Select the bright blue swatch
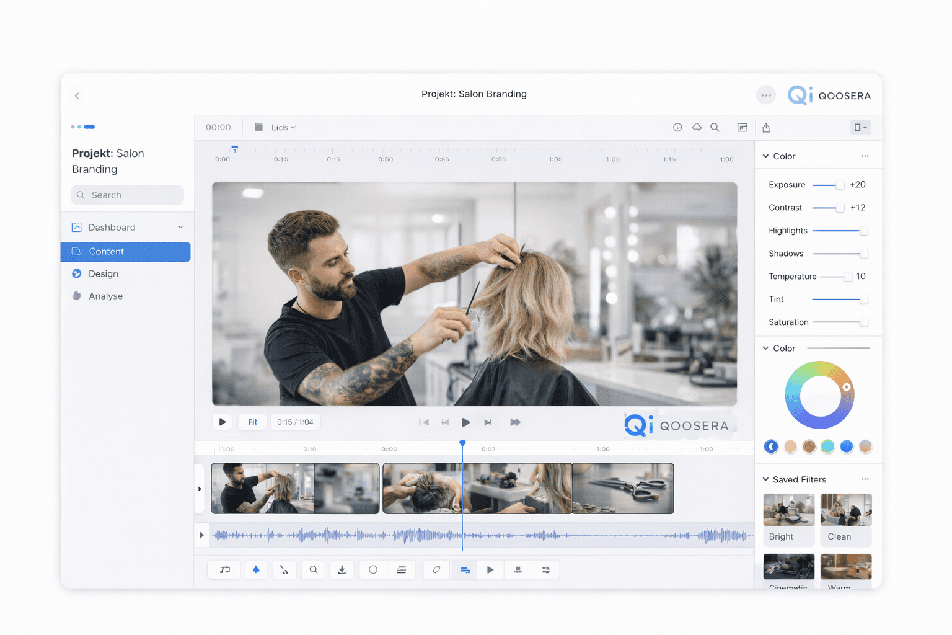 coord(847,446)
